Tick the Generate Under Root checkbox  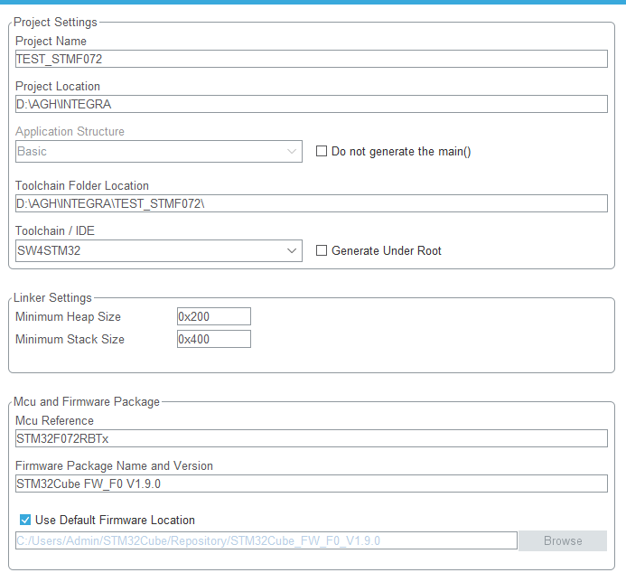(x=322, y=250)
